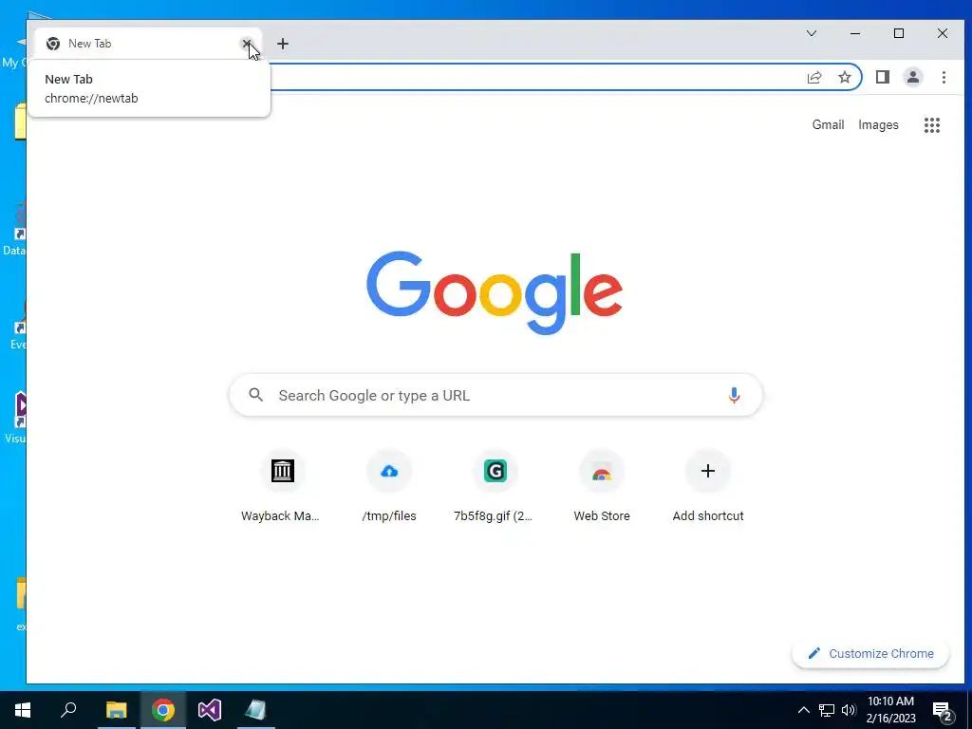This screenshot has width=972, height=729.
Task: Open the Windows Start menu
Action: click(23, 710)
